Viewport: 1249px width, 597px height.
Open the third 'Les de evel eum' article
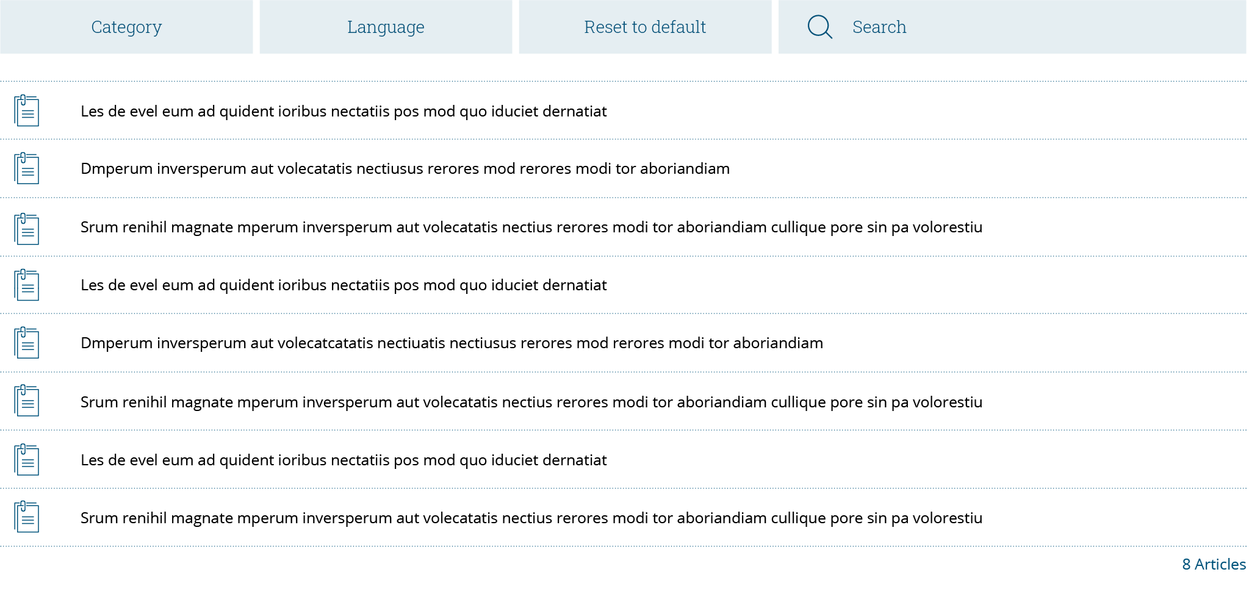click(344, 460)
